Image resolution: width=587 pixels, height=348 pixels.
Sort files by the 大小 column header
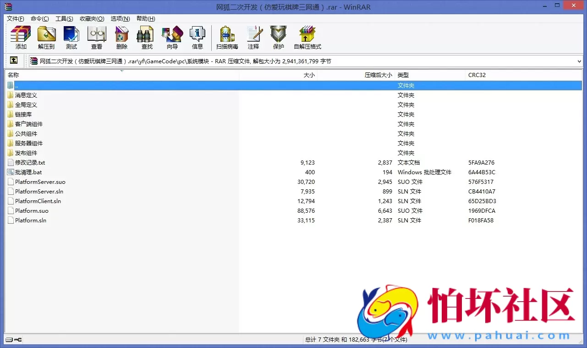point(309,75)
